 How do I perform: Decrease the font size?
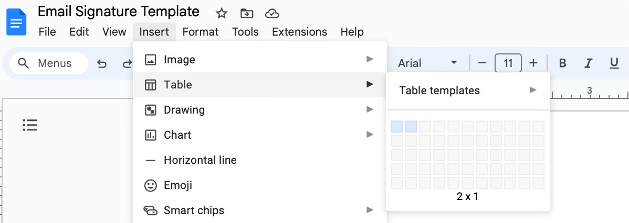pos(482,63)
